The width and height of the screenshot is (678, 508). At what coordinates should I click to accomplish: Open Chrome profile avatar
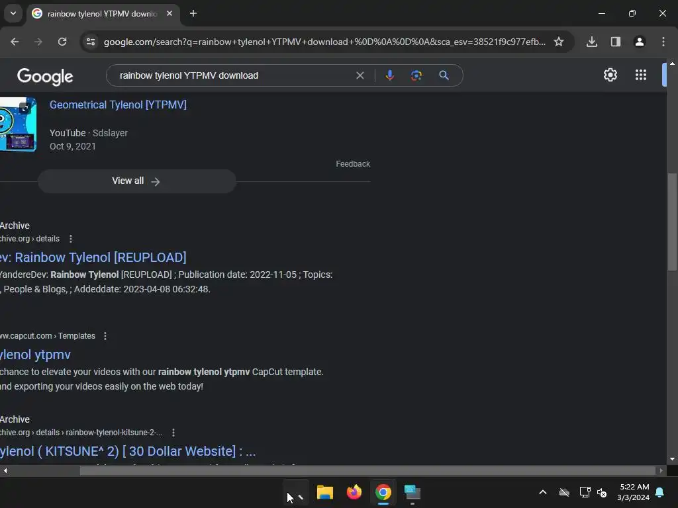click(640, 42)
